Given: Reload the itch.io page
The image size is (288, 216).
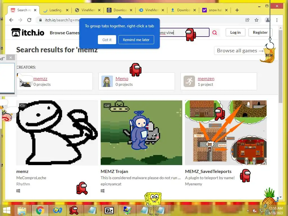Looking at the screenshot, I should 29,20.
